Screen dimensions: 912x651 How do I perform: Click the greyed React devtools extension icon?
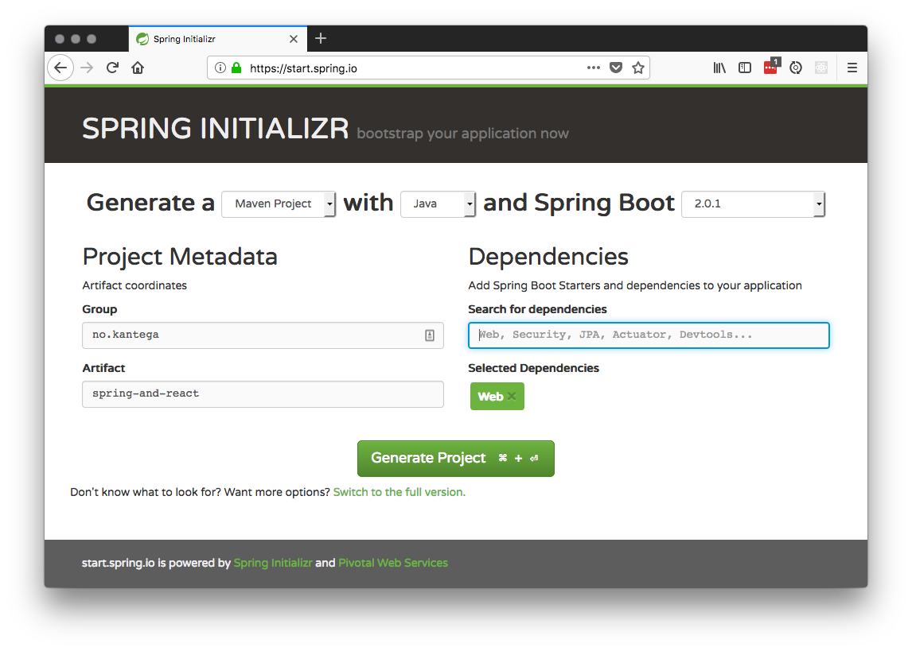click(821, 68)
